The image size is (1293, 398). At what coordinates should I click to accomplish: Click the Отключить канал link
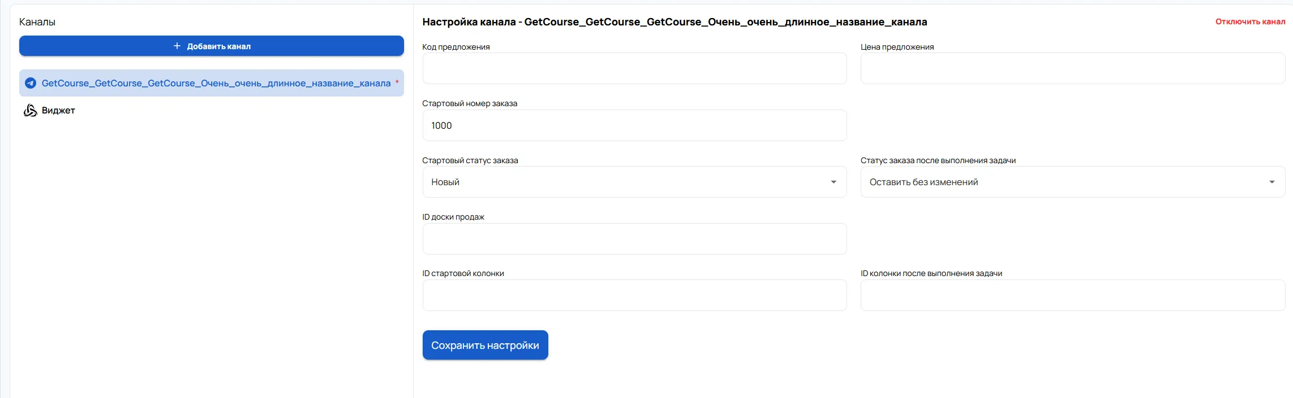coord(1250,21)
